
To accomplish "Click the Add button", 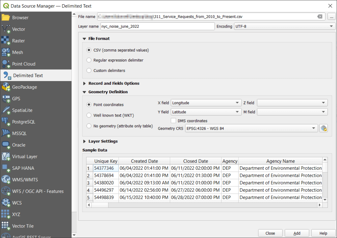I will point(297,233).
